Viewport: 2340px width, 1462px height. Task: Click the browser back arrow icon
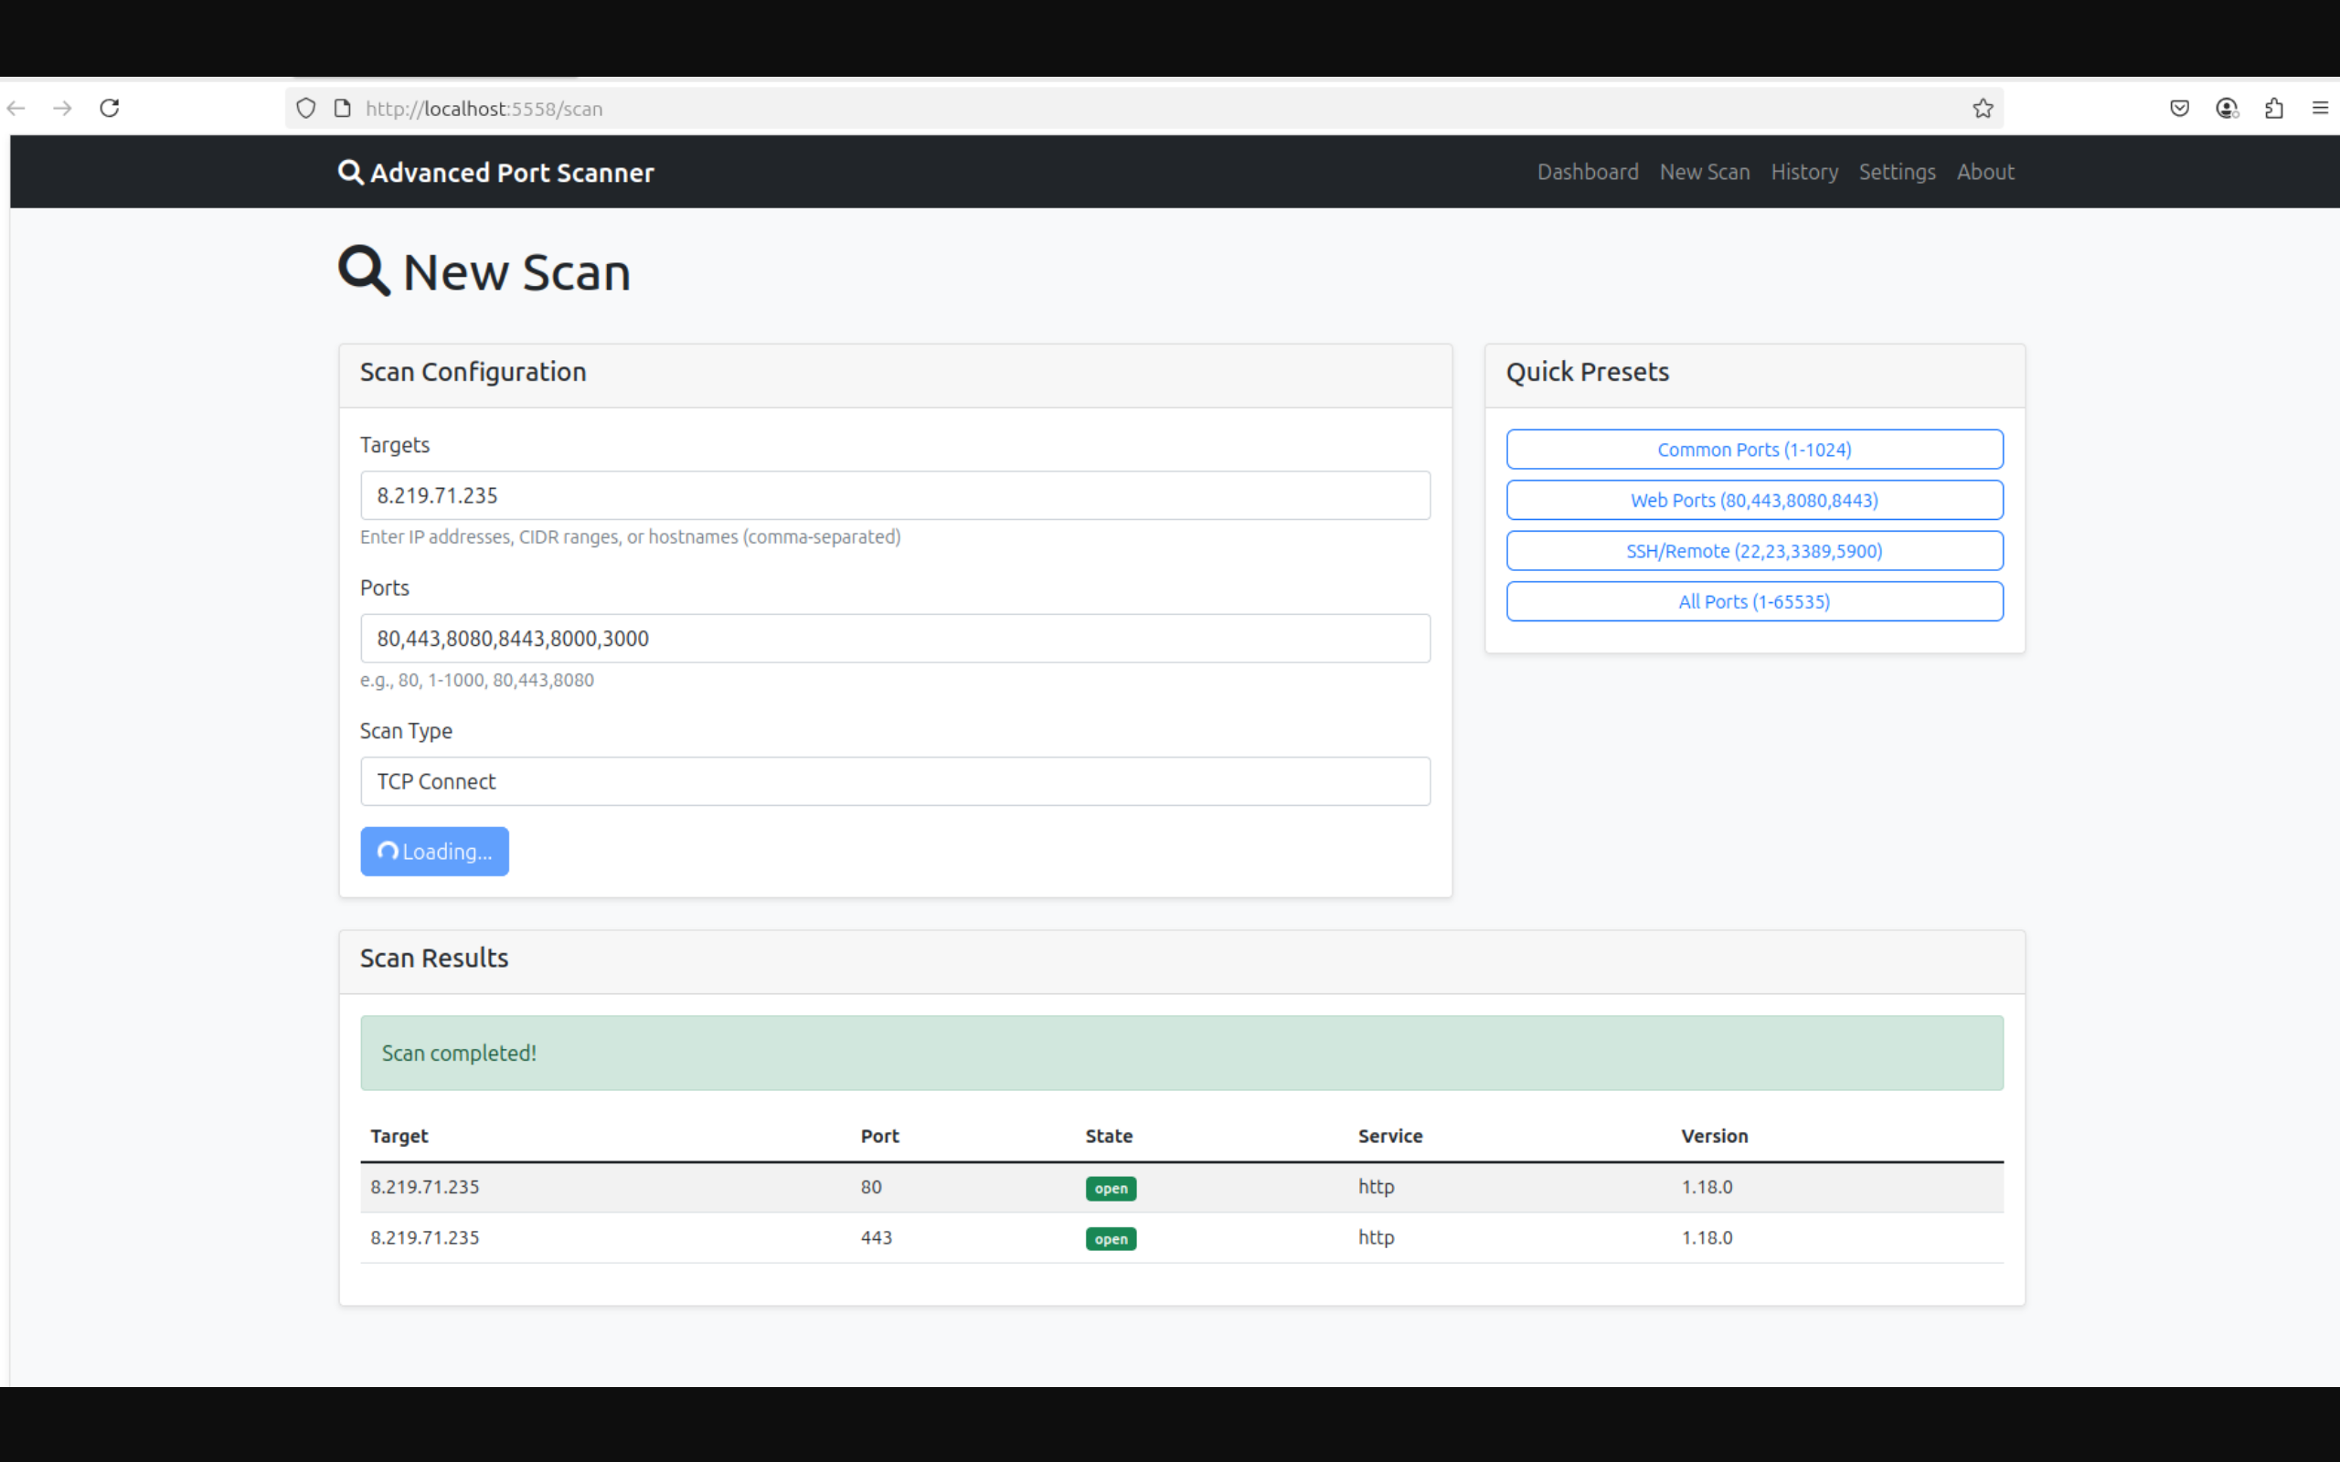click(x=16, y=109)
